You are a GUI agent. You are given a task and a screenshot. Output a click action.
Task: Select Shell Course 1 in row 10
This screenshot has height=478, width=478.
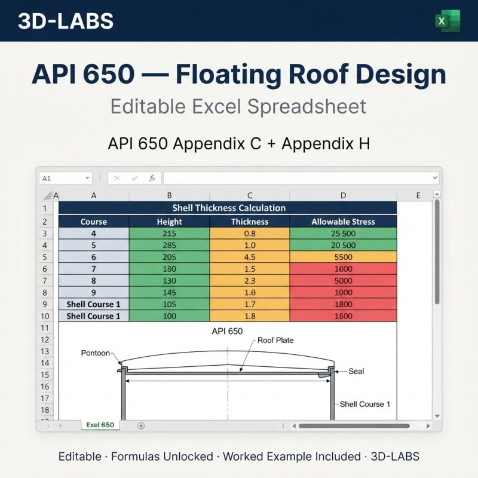[94, 316]
